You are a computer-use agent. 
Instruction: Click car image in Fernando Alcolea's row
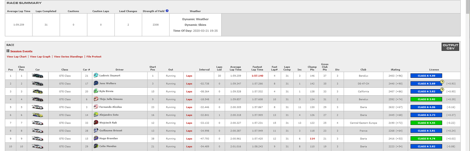click(x=38, y=107)
